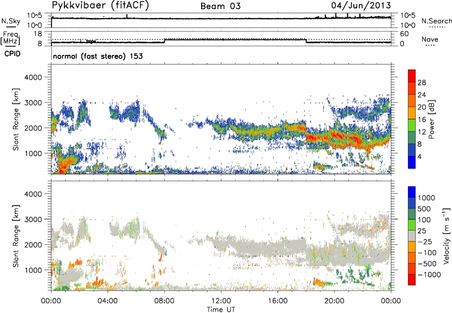The width and height of the screenshot is (452, 313).
Task: Click the '10^0' tick next to N.Search
Action: (407, 25)
